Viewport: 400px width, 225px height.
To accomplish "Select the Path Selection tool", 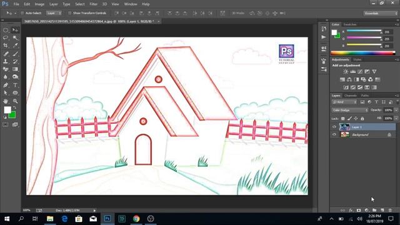I will (6, 93).
